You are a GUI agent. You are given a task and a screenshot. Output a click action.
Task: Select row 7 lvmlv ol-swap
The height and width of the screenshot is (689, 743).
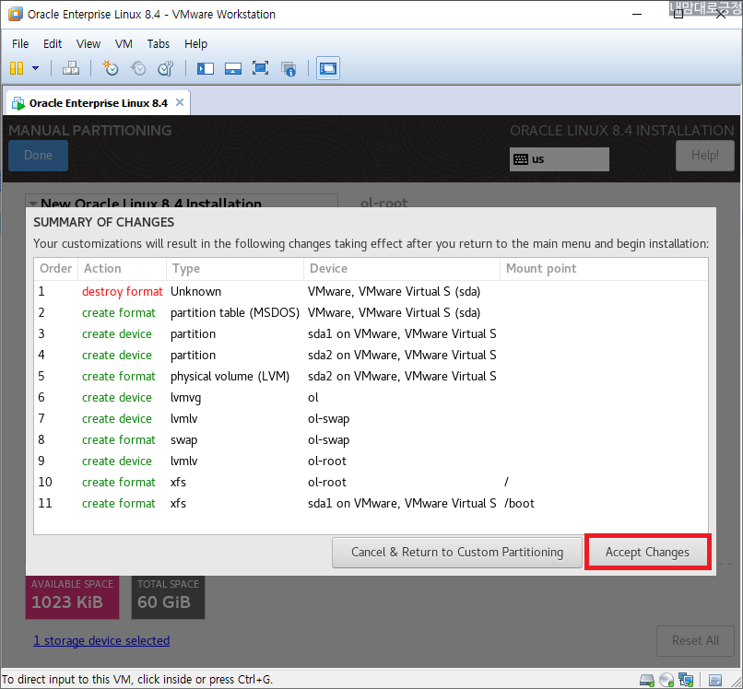click(x=371, y=418)
